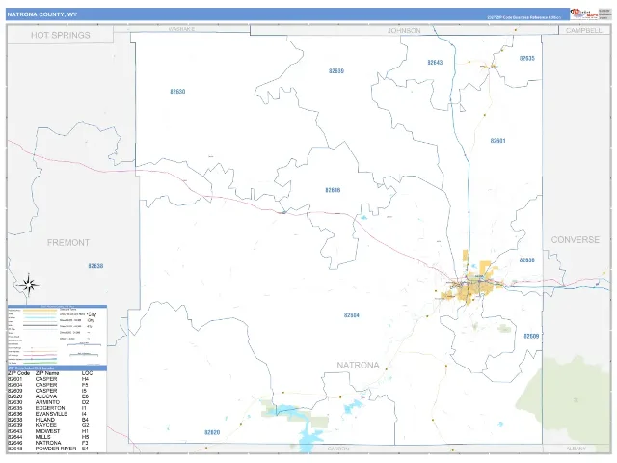Select the 82601 CASPER index row
The height and width of the screenshot is (463, 617).
48,379
